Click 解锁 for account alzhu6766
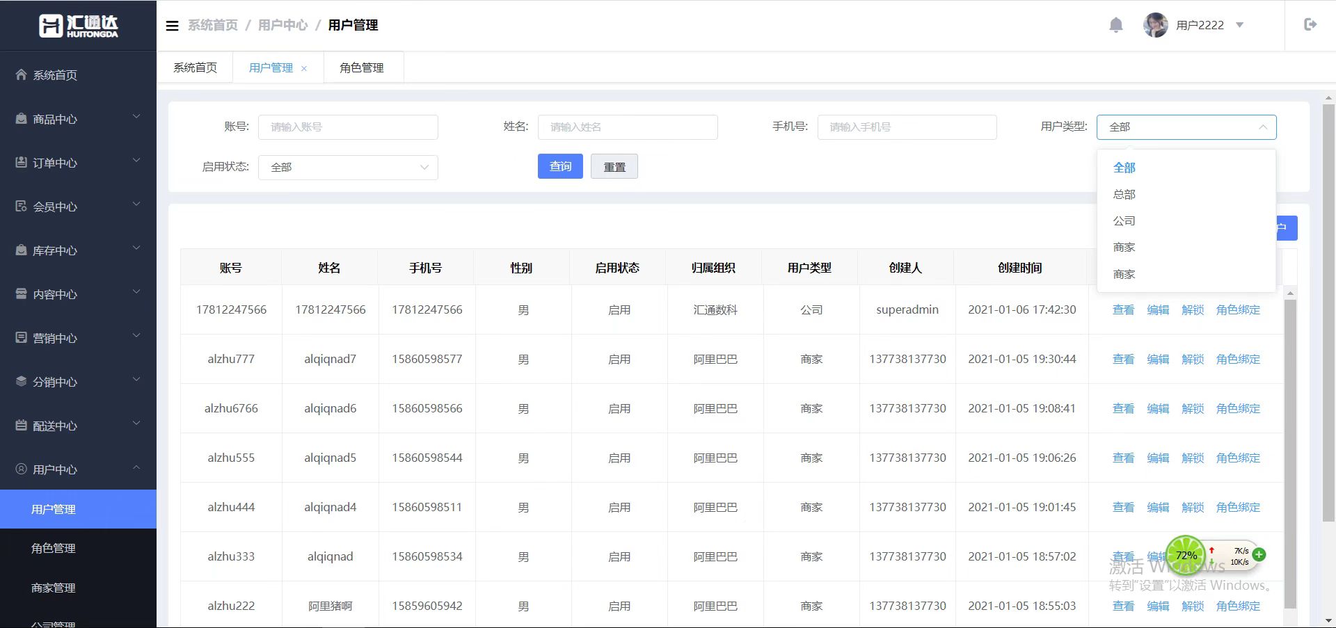The height and width of the screenshot is (628, 1336). pyautogui.click(x=1193, y=408)
